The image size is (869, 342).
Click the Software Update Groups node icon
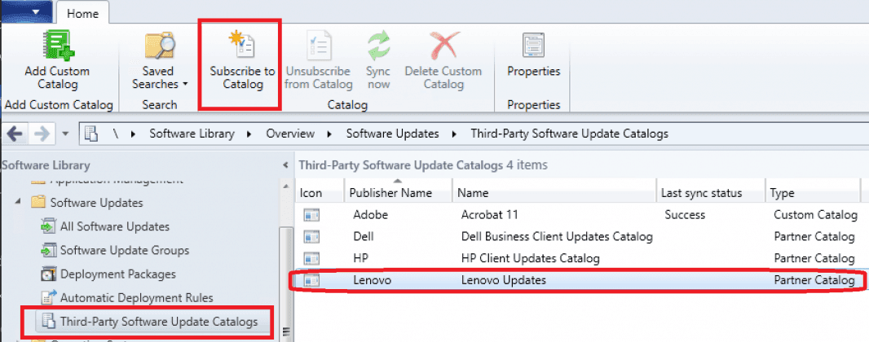[x=49, y=250]
